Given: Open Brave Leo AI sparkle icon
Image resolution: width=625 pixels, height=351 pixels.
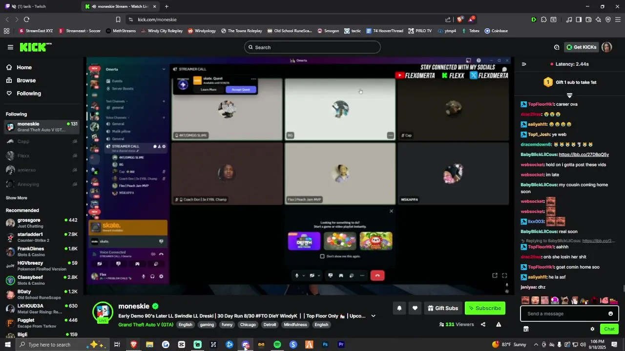Looking at the screenshot, I should pos(598,19).
